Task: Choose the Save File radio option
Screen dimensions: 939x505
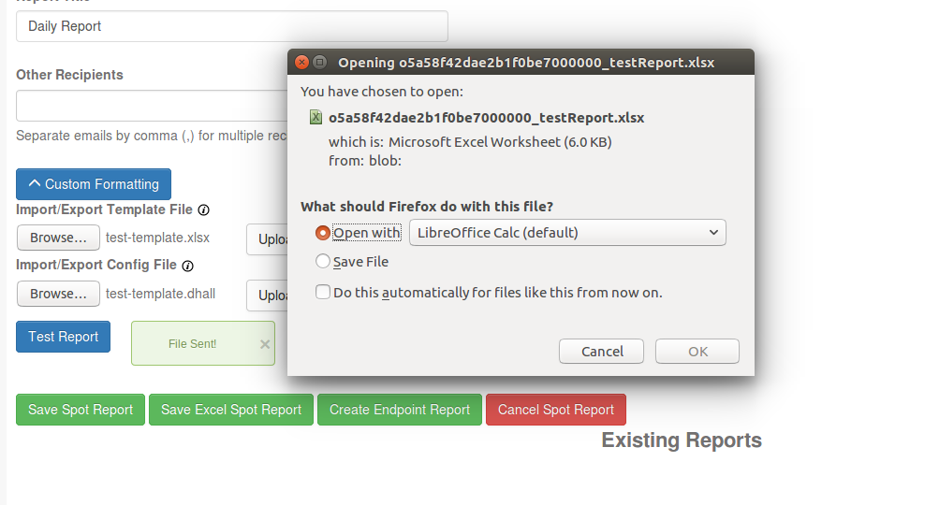Action: tap(323, 262)
